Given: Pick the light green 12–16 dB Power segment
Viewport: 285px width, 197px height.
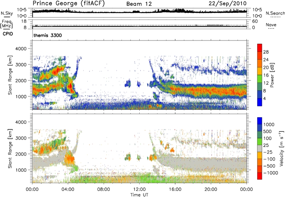Looking at the screenshot, I should [x=260, y=79].
